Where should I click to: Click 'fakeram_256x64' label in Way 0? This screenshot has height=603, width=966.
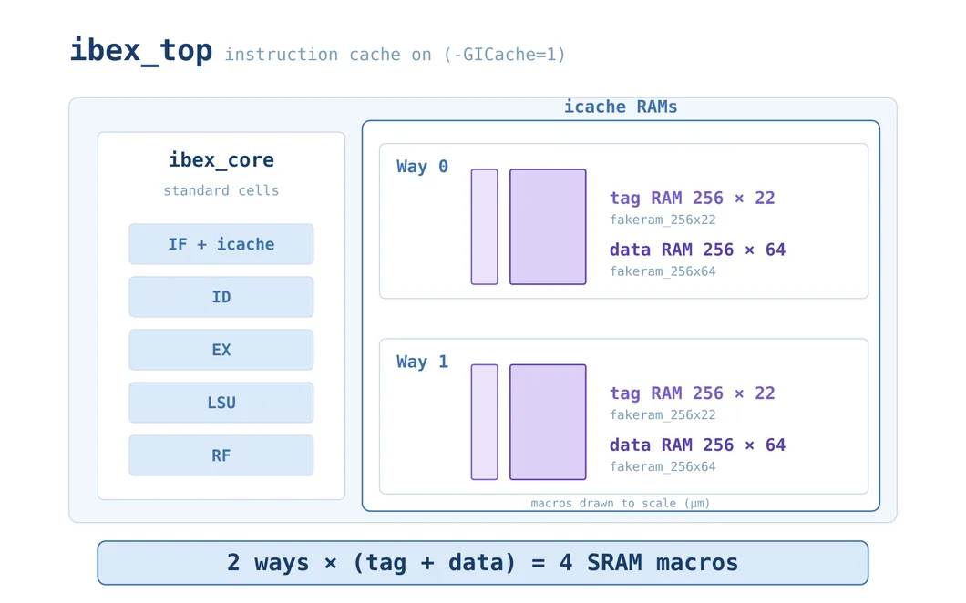point(663,271)
